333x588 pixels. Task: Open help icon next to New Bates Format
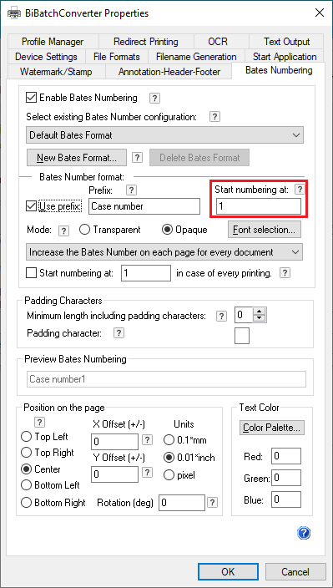pos(138,158)
